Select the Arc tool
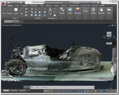119x95 pixels. coord(22,11)
